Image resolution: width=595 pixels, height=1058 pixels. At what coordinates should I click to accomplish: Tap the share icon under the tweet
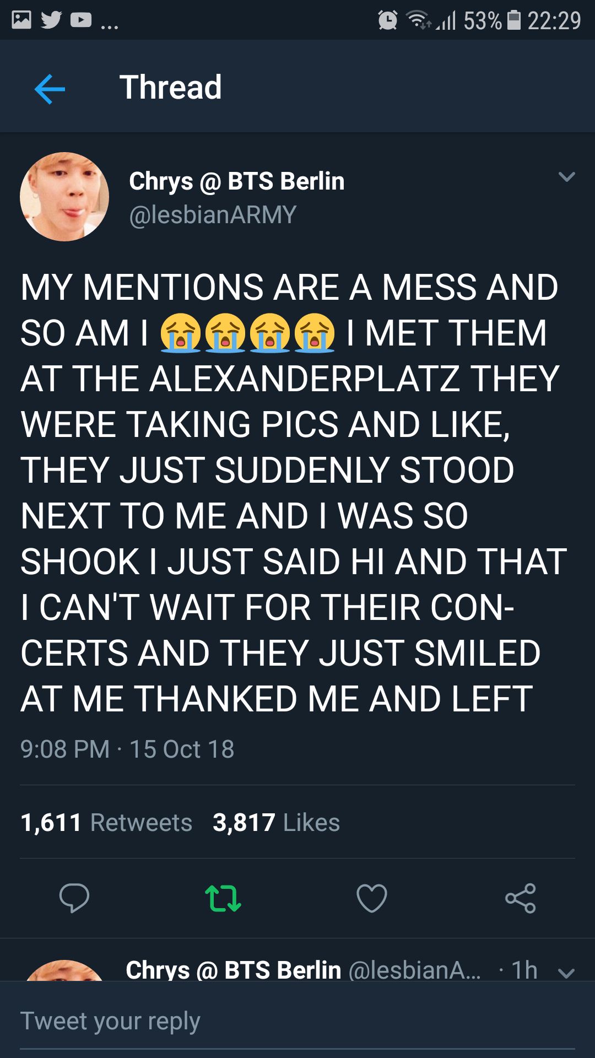point(521,898)
